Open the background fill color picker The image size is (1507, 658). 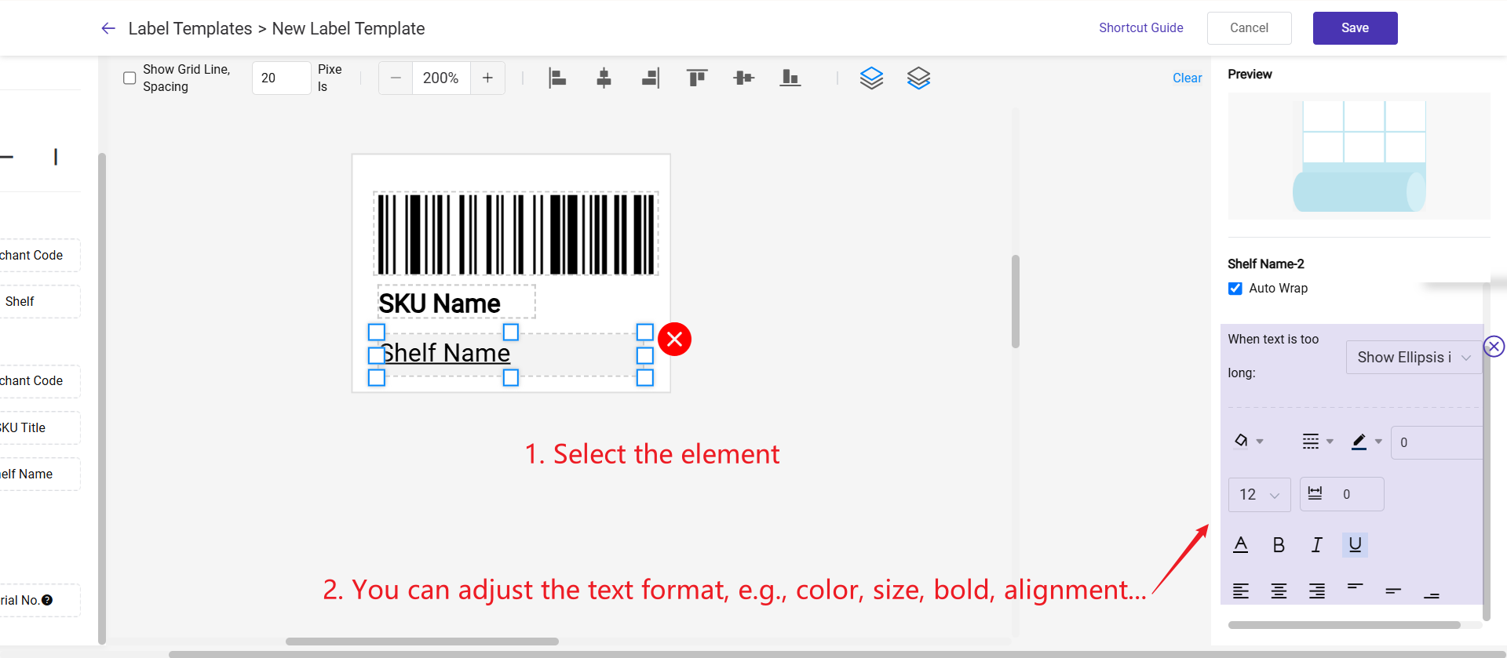pos(1247,442)
